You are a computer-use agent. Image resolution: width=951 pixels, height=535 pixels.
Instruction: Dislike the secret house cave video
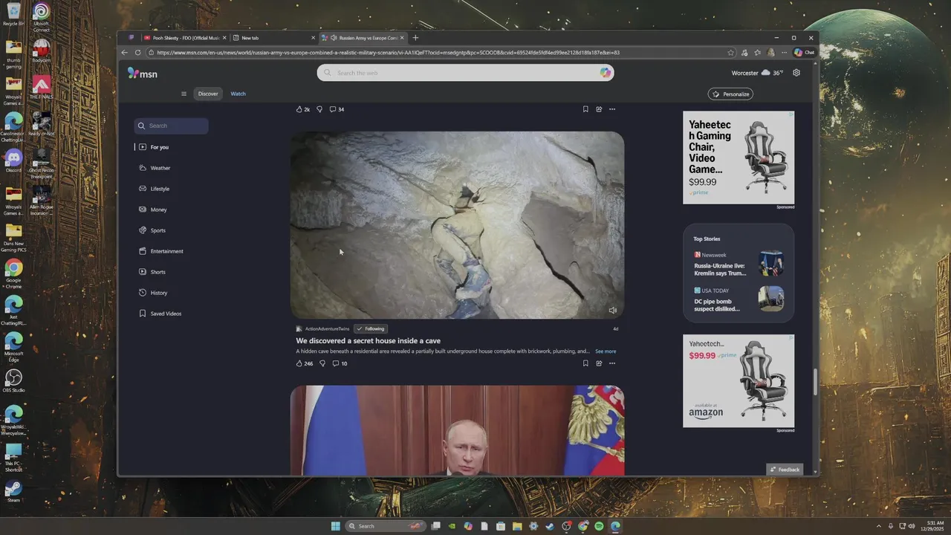(322, 363)
